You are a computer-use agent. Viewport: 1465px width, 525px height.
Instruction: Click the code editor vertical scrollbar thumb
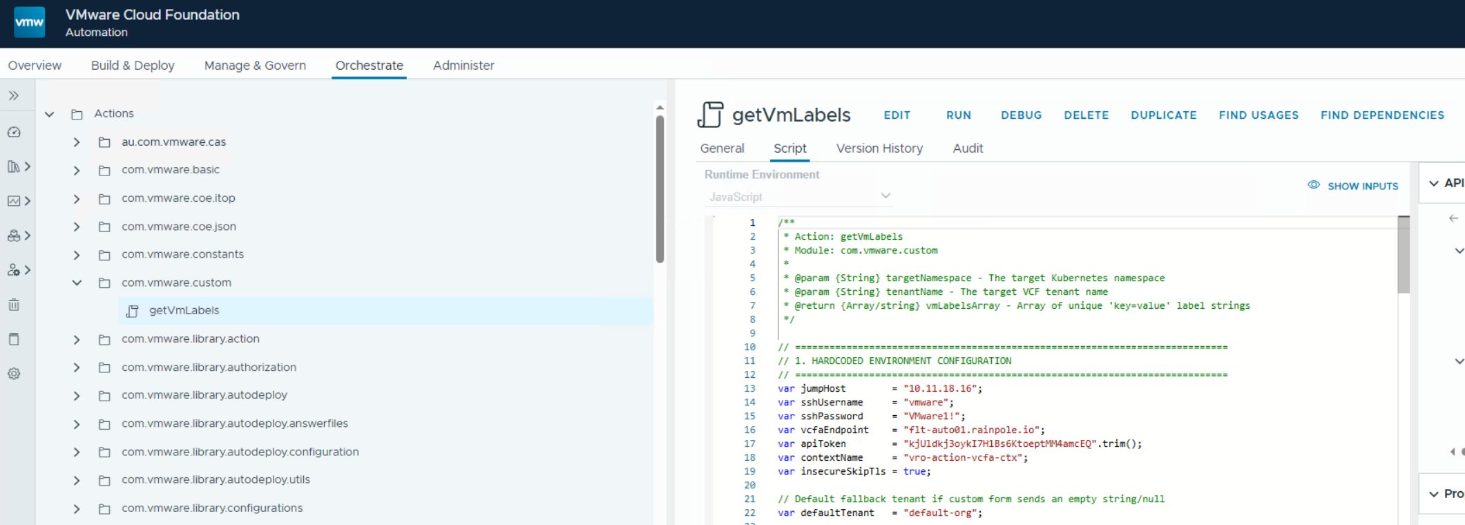coord(1404,255)
